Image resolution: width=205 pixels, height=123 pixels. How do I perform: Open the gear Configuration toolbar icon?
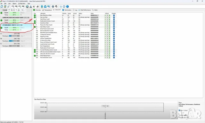pos(53,6)
